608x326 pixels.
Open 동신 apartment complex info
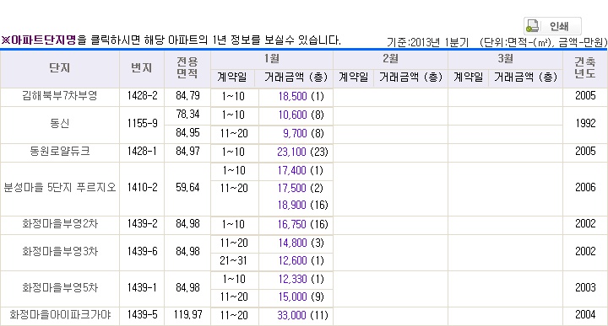(x=60, y=123)
